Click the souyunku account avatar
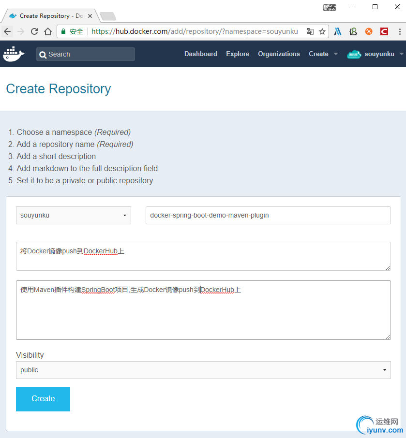The height and width of the screenshot is (438, 406). (x=354, y=54)
